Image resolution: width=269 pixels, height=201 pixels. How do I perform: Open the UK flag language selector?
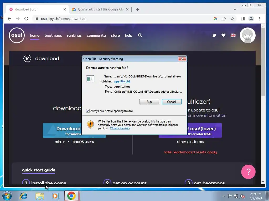(233, 35)
